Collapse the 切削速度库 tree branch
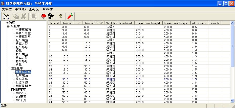Screen dimensions: 235x108 coord(8,90)
